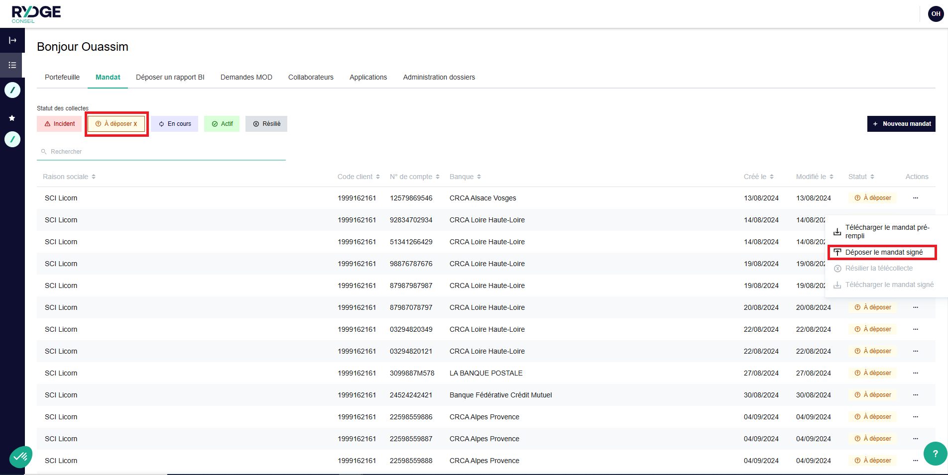
Task: Toggle the Actif status filter
Action: [222, 124]
